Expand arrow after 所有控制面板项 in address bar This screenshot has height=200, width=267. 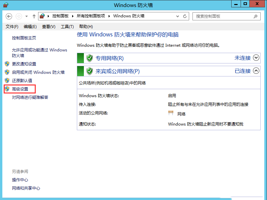point(109,16)
